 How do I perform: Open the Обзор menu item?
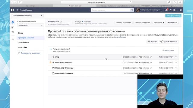coord(21,33)
